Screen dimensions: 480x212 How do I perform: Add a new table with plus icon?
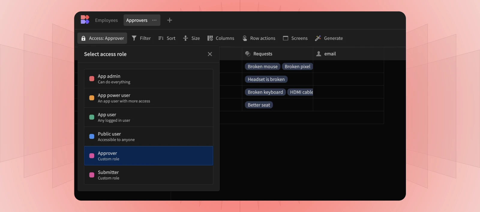[169, 20]
